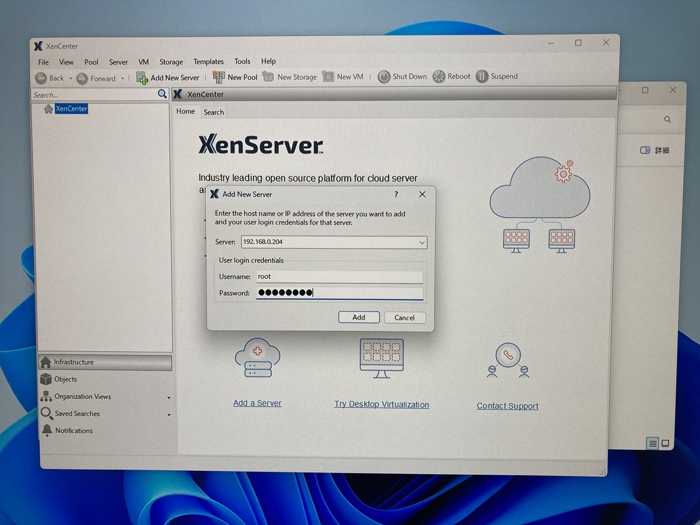This screenshot has width=700, height=525.
Task: Open Back history dropdown arrow
Action: pyautogui.click(x=71, y=78)
